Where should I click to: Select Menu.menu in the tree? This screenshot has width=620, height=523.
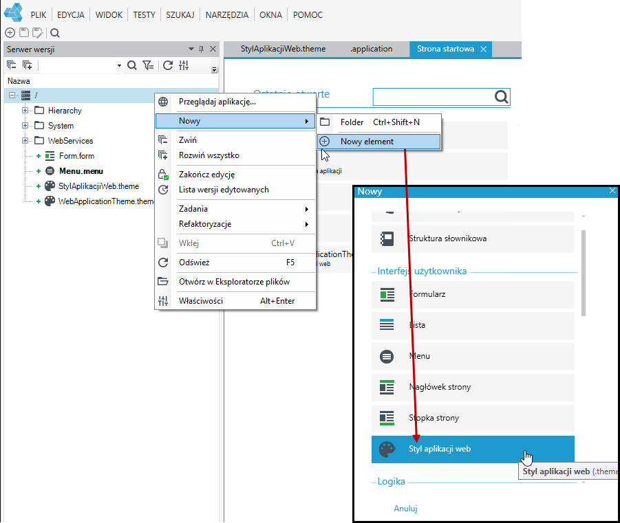(81, 171)
